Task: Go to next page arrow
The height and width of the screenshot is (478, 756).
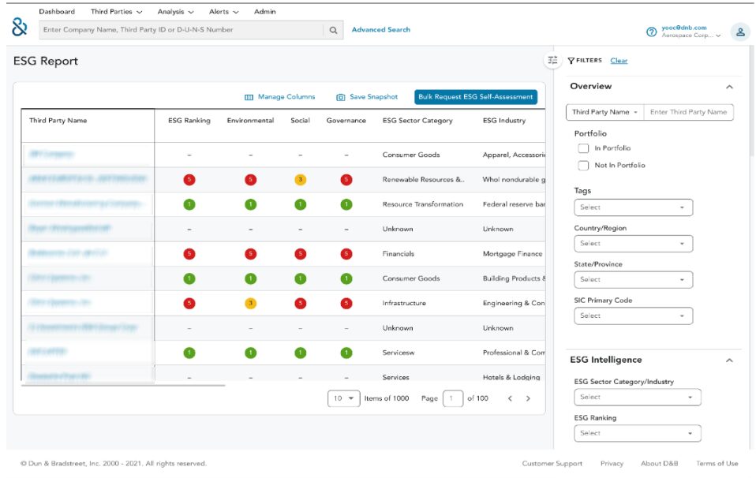Action: pos(528,398)
